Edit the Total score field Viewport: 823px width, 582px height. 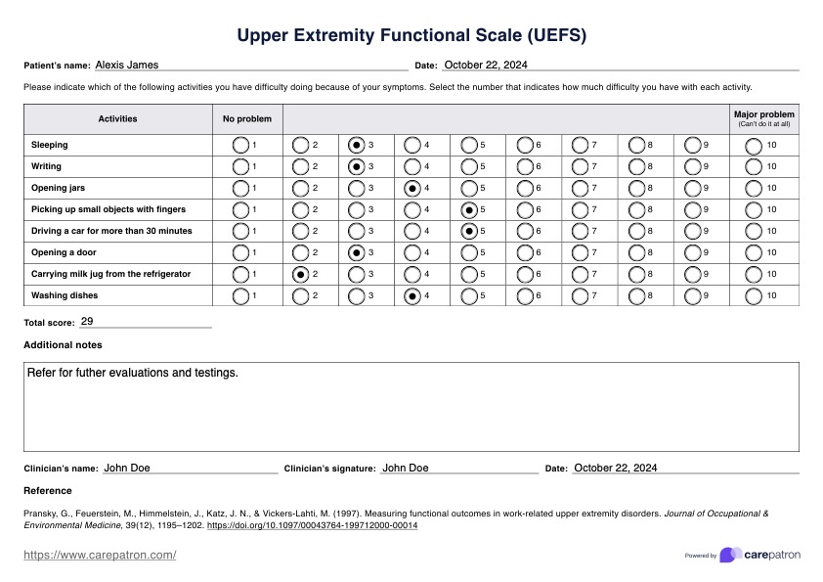pos(145,322)
